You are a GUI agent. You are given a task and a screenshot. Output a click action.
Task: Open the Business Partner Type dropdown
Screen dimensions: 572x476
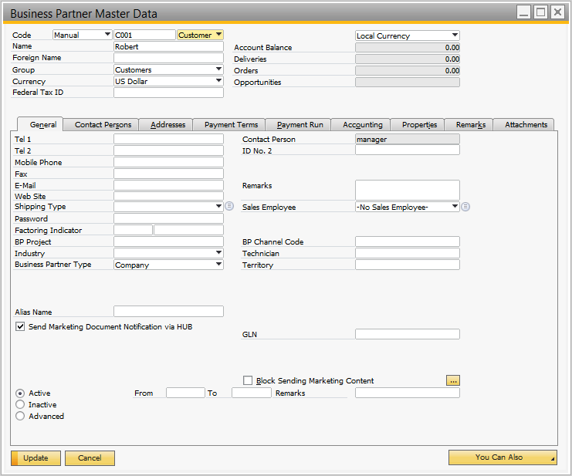click(x=218, y=265)
